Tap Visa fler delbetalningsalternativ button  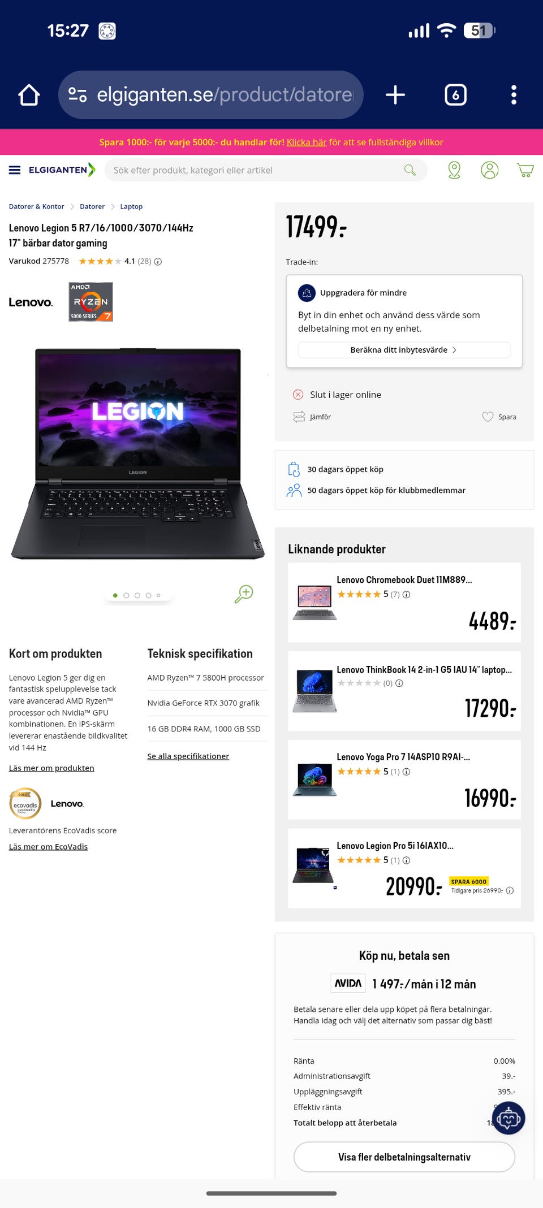(404, 1157)
